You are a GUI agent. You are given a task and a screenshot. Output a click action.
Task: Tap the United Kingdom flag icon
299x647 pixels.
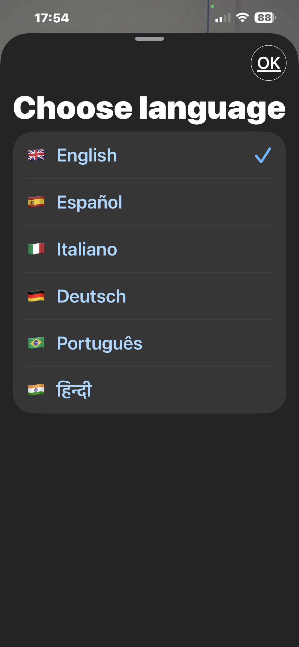click(36, 155)
